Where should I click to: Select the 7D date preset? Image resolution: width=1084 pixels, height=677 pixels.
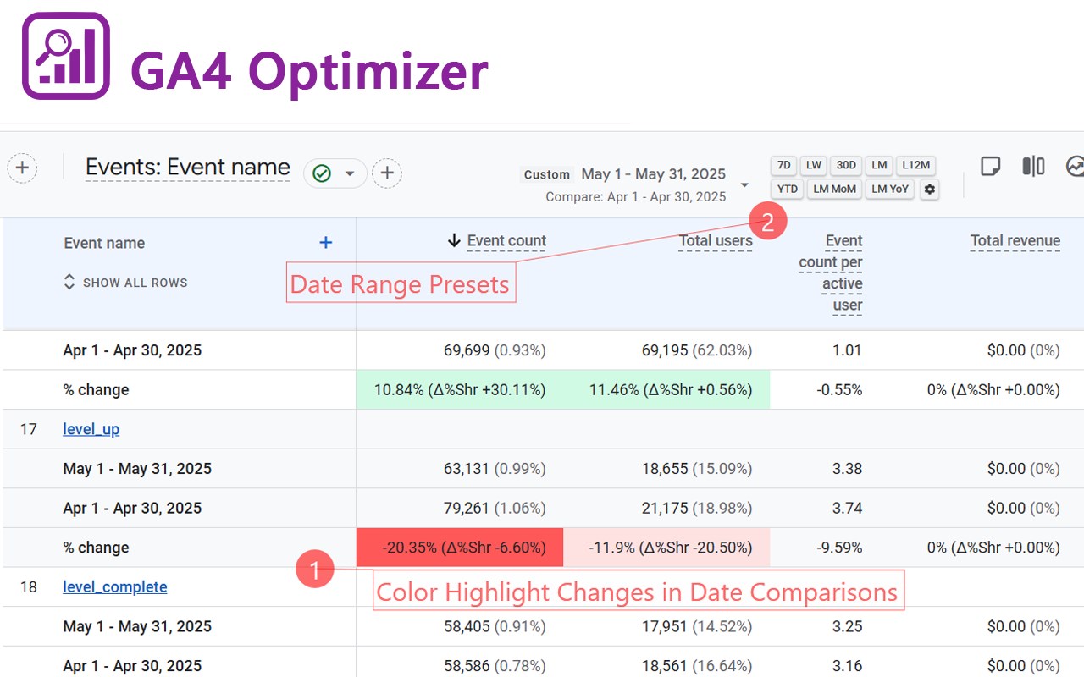784,165
